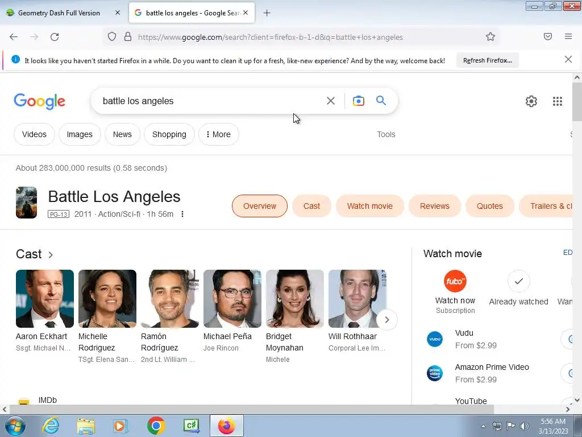Viewport: 582px width, 437px height.
Task: Select the Overview chip
Action: click(260, 206)
